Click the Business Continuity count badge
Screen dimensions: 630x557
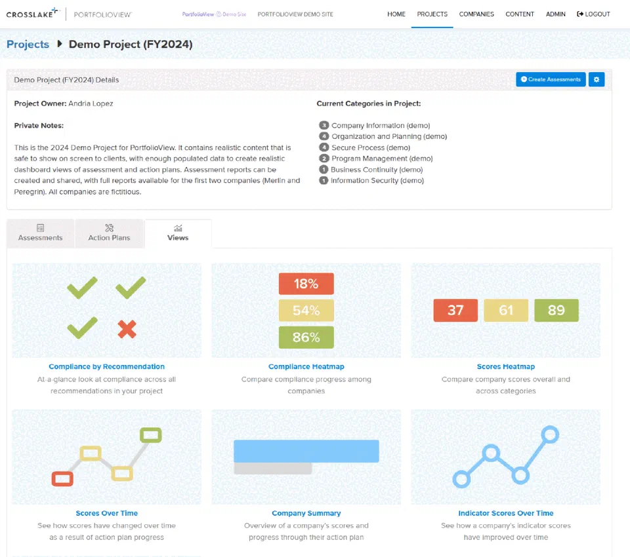pyautogui.click(x=324, y=169)
